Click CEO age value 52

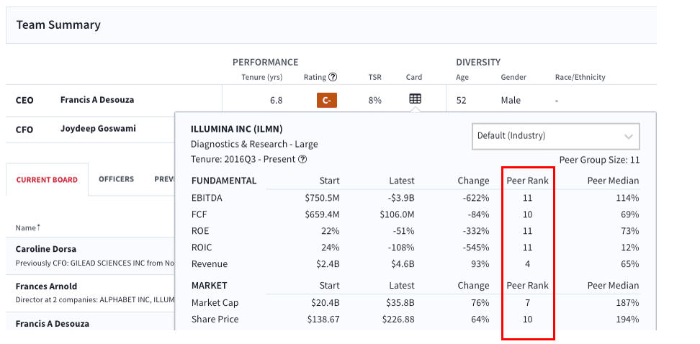click(461, 100)
